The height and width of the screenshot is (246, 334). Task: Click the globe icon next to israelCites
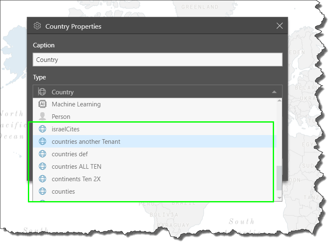coord(42,129)
